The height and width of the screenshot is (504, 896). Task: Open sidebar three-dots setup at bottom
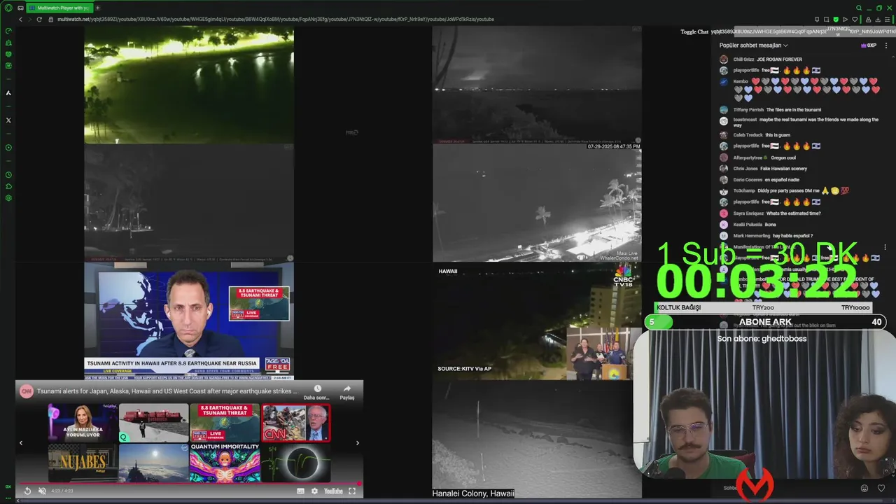click(x=8, y=498)
